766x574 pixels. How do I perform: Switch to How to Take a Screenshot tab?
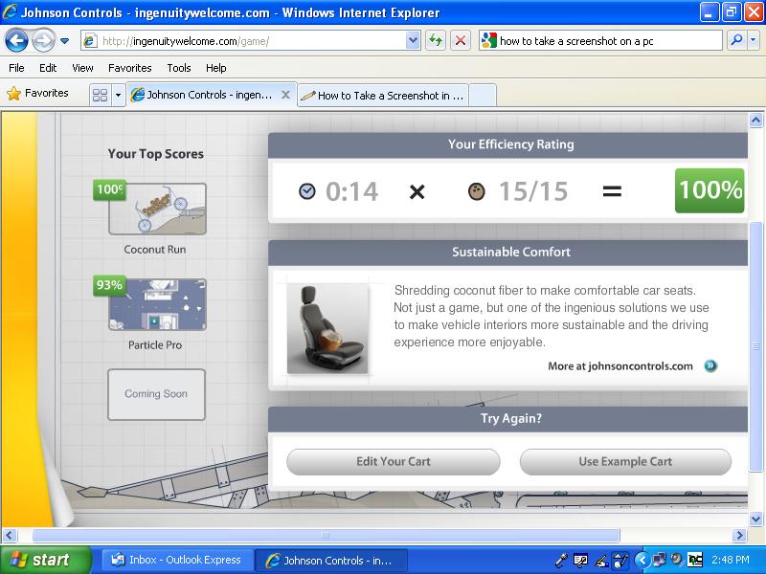[x=383, y=96]
